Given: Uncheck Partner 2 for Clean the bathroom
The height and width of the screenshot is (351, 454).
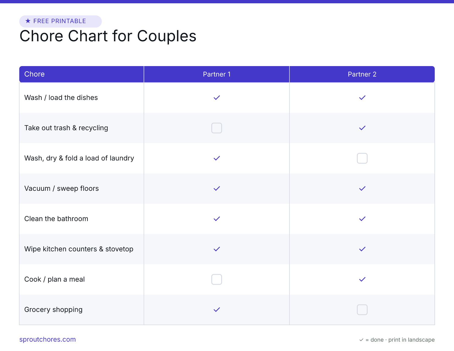Looking at the screenshot, I should coord(362,219).
